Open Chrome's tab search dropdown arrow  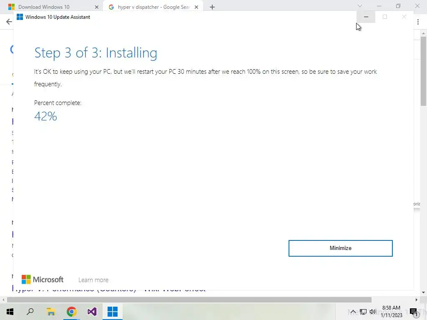360,6
